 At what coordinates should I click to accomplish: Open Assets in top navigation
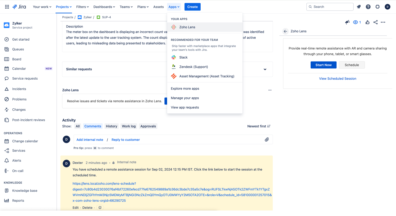pos(158,7)
